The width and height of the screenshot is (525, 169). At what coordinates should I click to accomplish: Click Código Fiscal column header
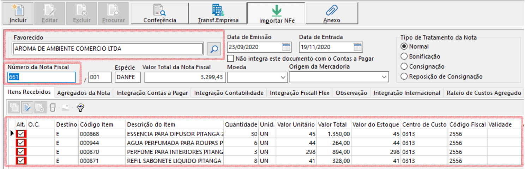pos(467,124)
